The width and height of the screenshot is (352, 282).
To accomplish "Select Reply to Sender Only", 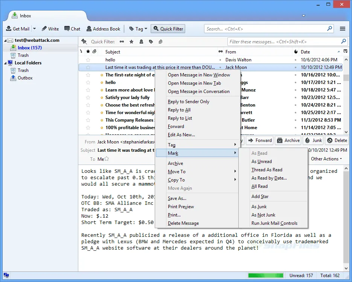I will coord(189,102).
